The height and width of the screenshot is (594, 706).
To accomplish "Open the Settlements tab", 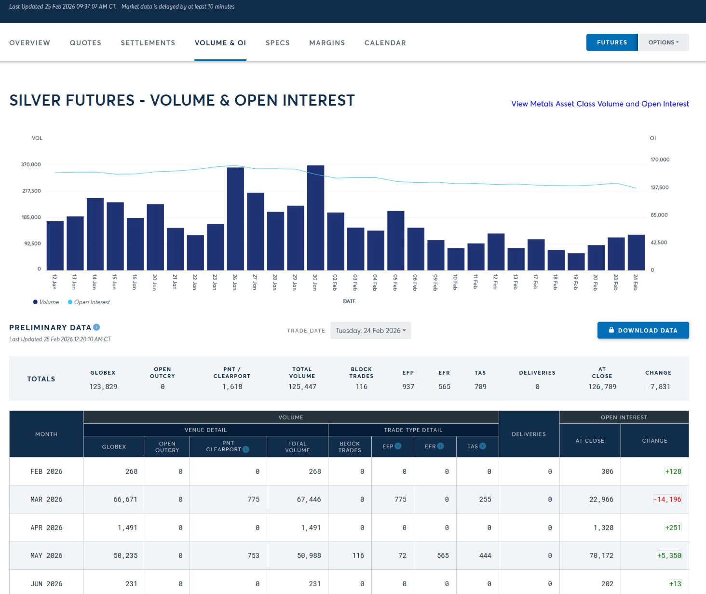I will click(x=148, y=43).
